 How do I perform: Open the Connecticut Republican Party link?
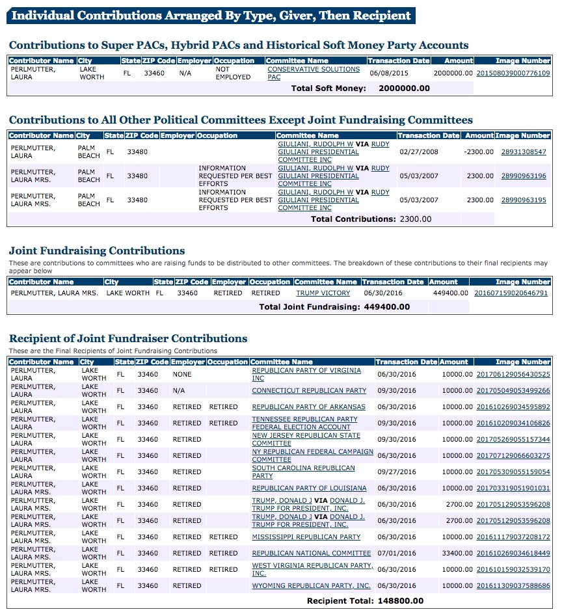309,390
